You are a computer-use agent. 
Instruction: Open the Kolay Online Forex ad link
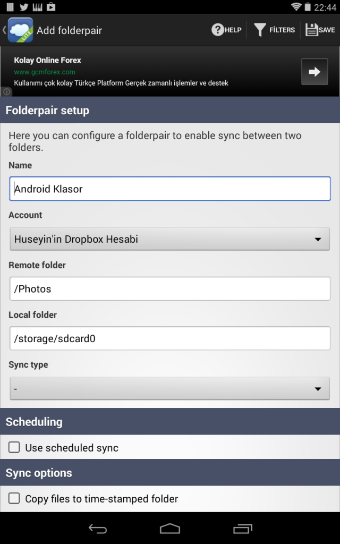pyautogui.click(x=48, y=61)
